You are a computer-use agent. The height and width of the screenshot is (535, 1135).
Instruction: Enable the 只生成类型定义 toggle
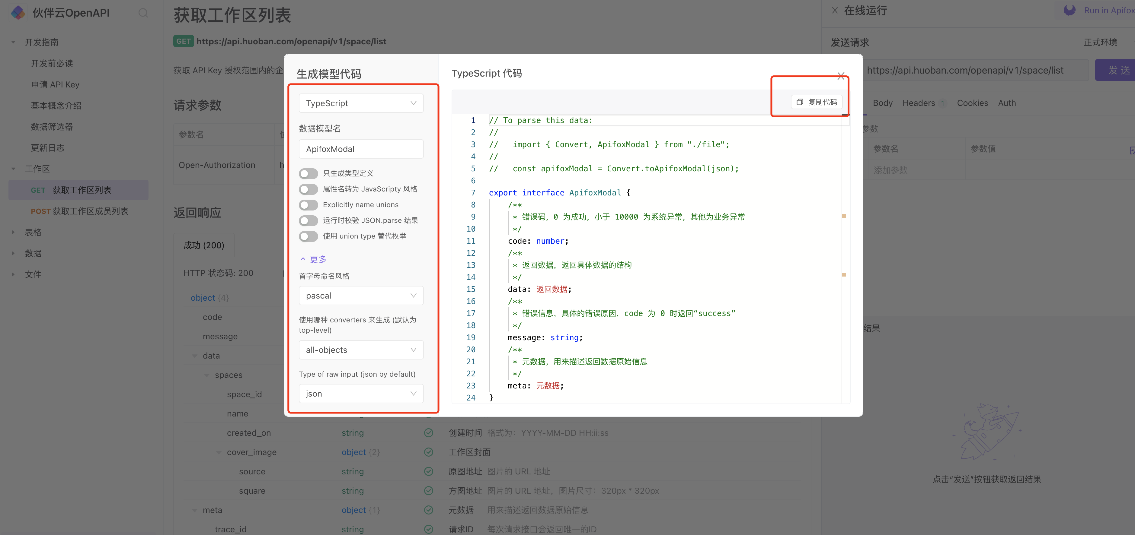308,173
